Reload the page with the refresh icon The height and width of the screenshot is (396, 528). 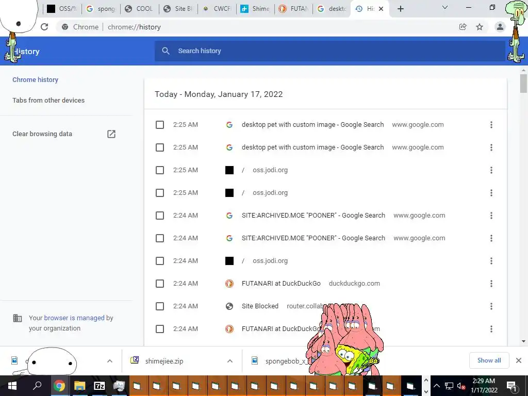pyautogui.click(x=44, y=27)
